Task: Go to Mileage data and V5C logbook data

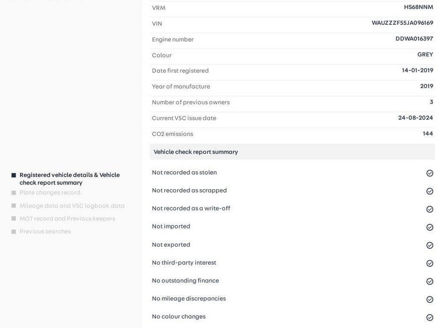Action: [x=72, y=206]
